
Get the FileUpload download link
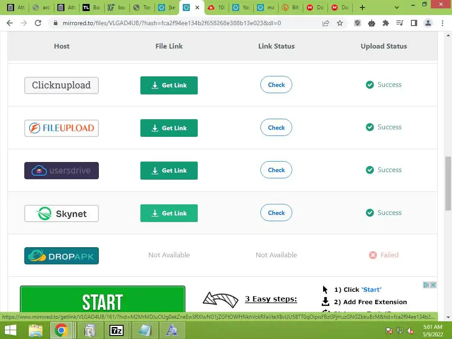(x=169, y=128)
